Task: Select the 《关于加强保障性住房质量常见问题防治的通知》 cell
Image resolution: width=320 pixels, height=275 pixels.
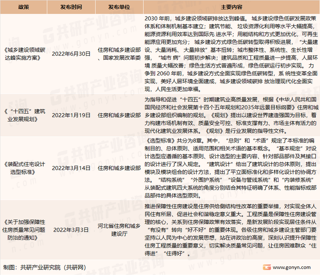Action: (x=23, y=230)
